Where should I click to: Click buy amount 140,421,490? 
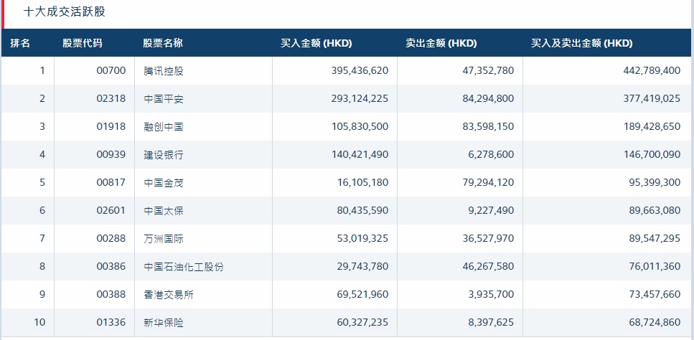point(360,154)
